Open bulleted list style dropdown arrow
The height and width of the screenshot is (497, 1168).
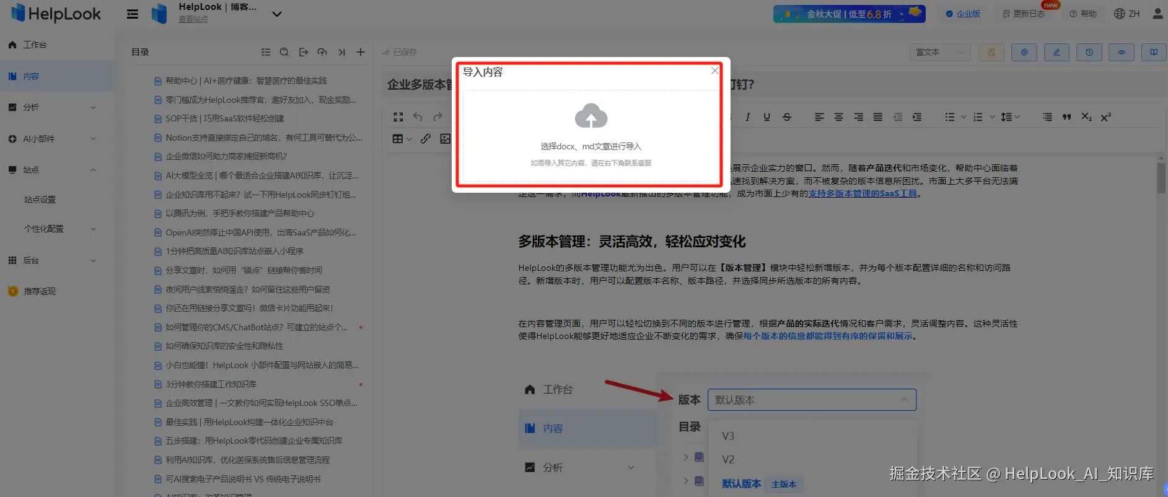[x=964, y=117]
